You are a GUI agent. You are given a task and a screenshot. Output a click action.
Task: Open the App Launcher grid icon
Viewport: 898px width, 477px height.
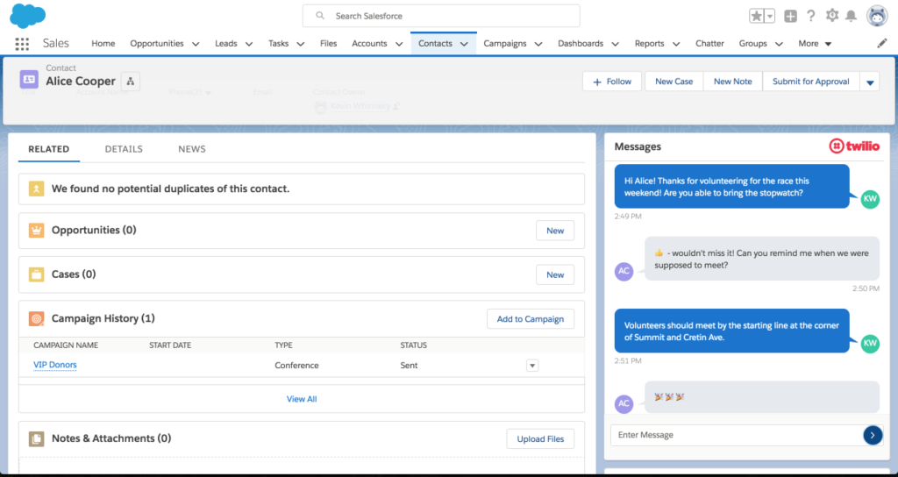point(22,44)
